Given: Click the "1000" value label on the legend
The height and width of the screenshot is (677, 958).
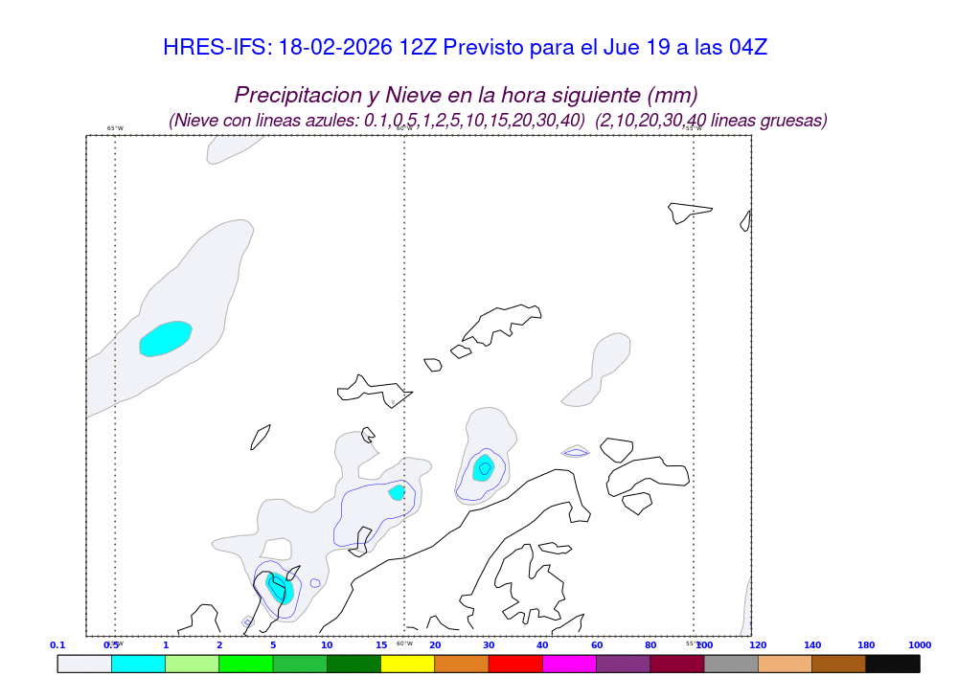Looking at the screenshot, I should (919, 645).
